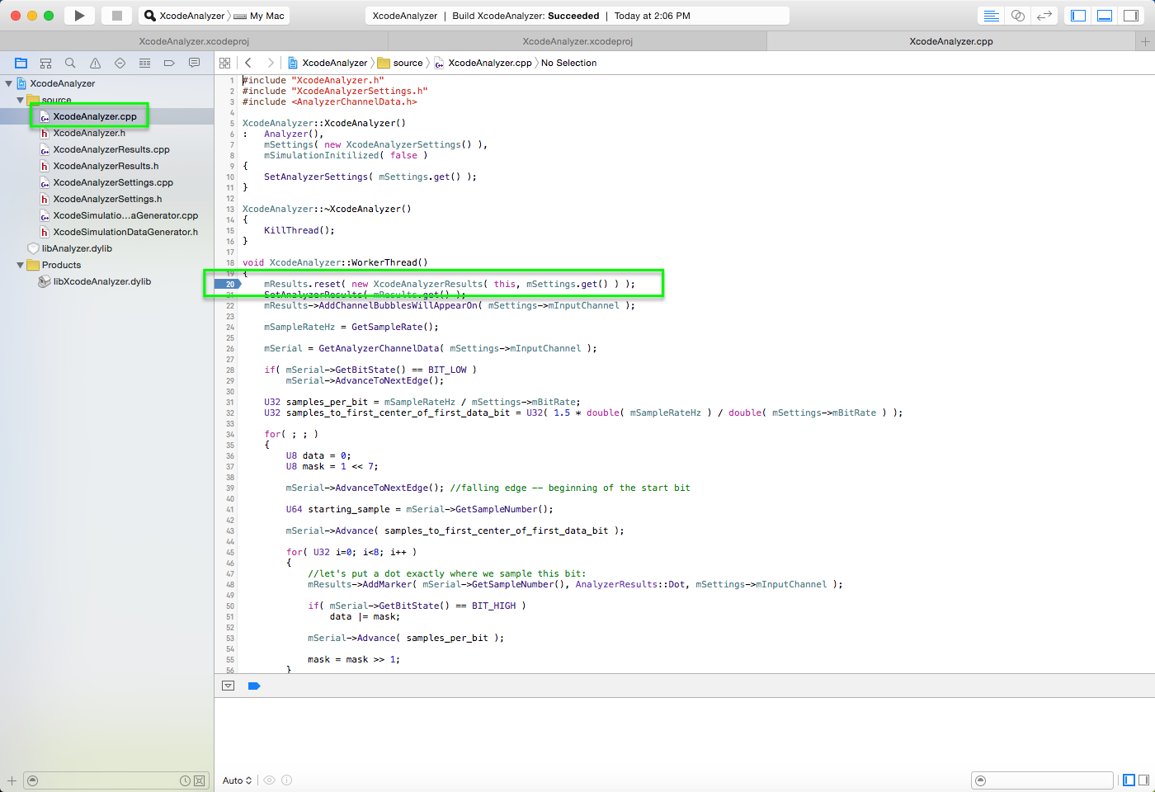Toggle the Navigator pane visibility
The width and height of the screenshot is (1155, 792).
tap(1078, 16)
